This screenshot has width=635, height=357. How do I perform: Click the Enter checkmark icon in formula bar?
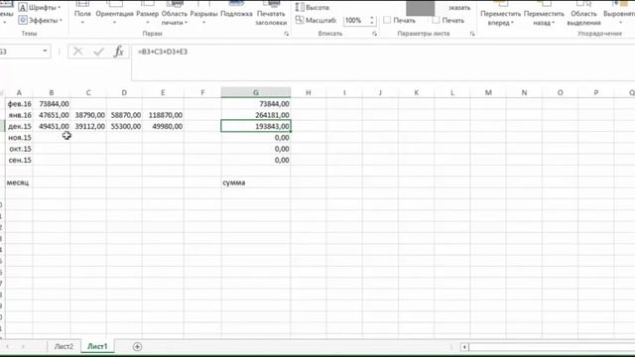pyautogui.click(x=98, y=52)
